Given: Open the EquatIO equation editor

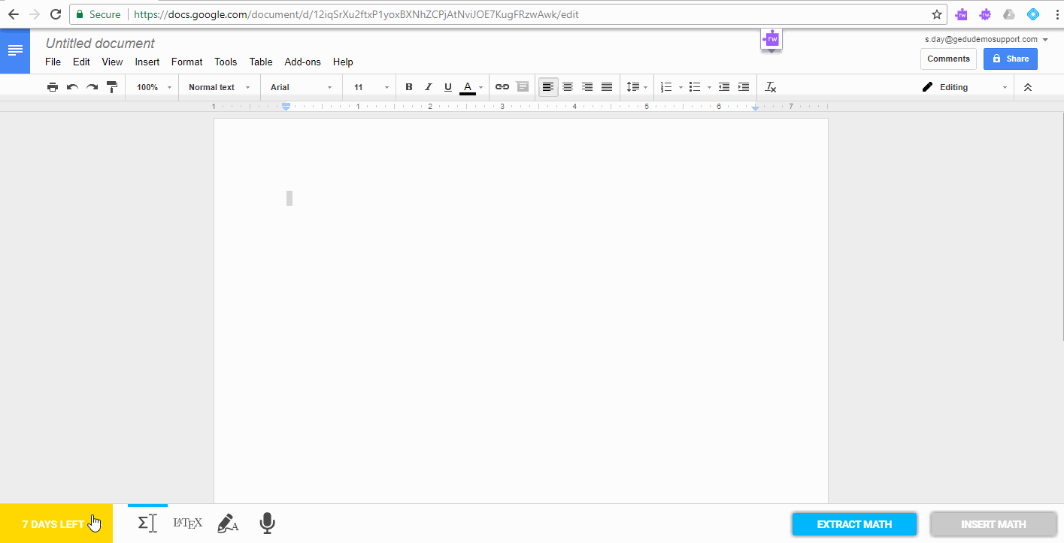Looking at the screenshot, I should [147, 523].
